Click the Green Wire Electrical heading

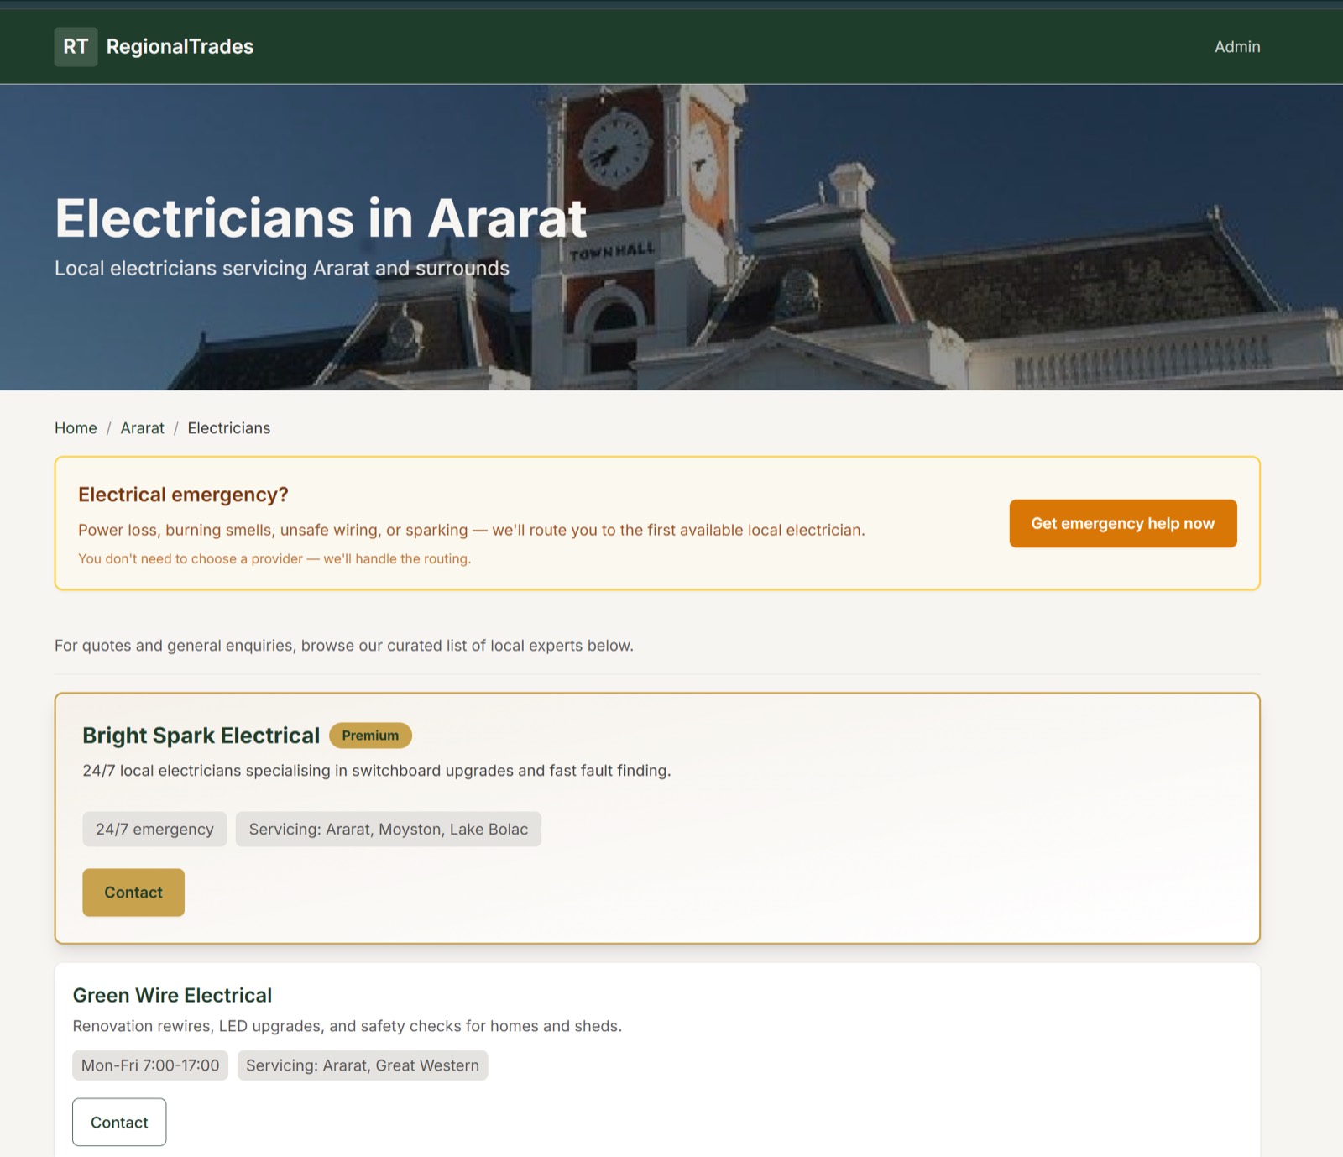coord(172,996)
